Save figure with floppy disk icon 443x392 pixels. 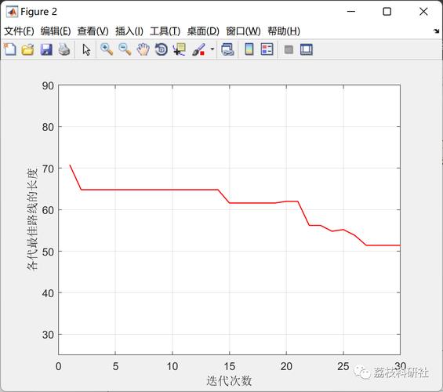point(46,49)
